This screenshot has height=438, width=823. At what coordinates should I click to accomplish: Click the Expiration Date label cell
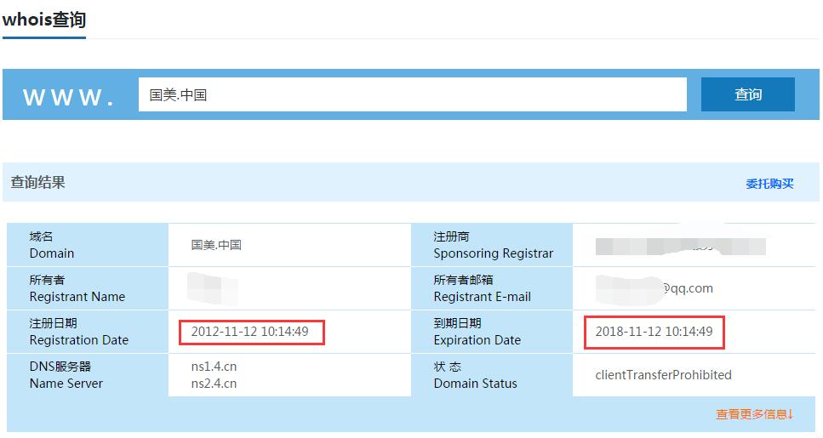click(x=477, y=332)
